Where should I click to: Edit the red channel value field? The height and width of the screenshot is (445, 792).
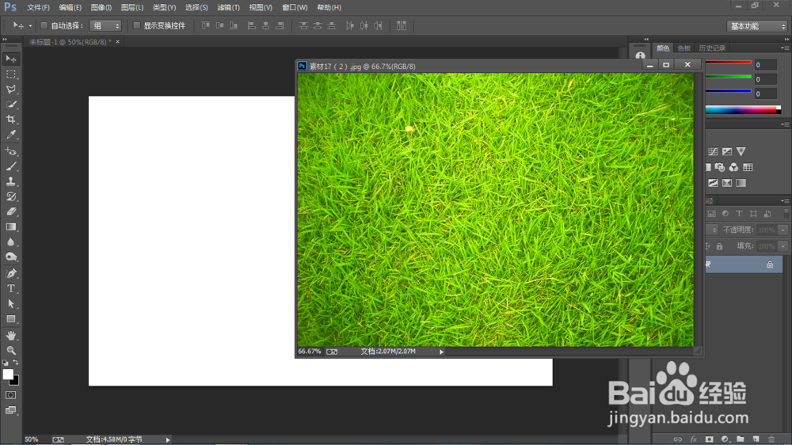tap(765, 65)
